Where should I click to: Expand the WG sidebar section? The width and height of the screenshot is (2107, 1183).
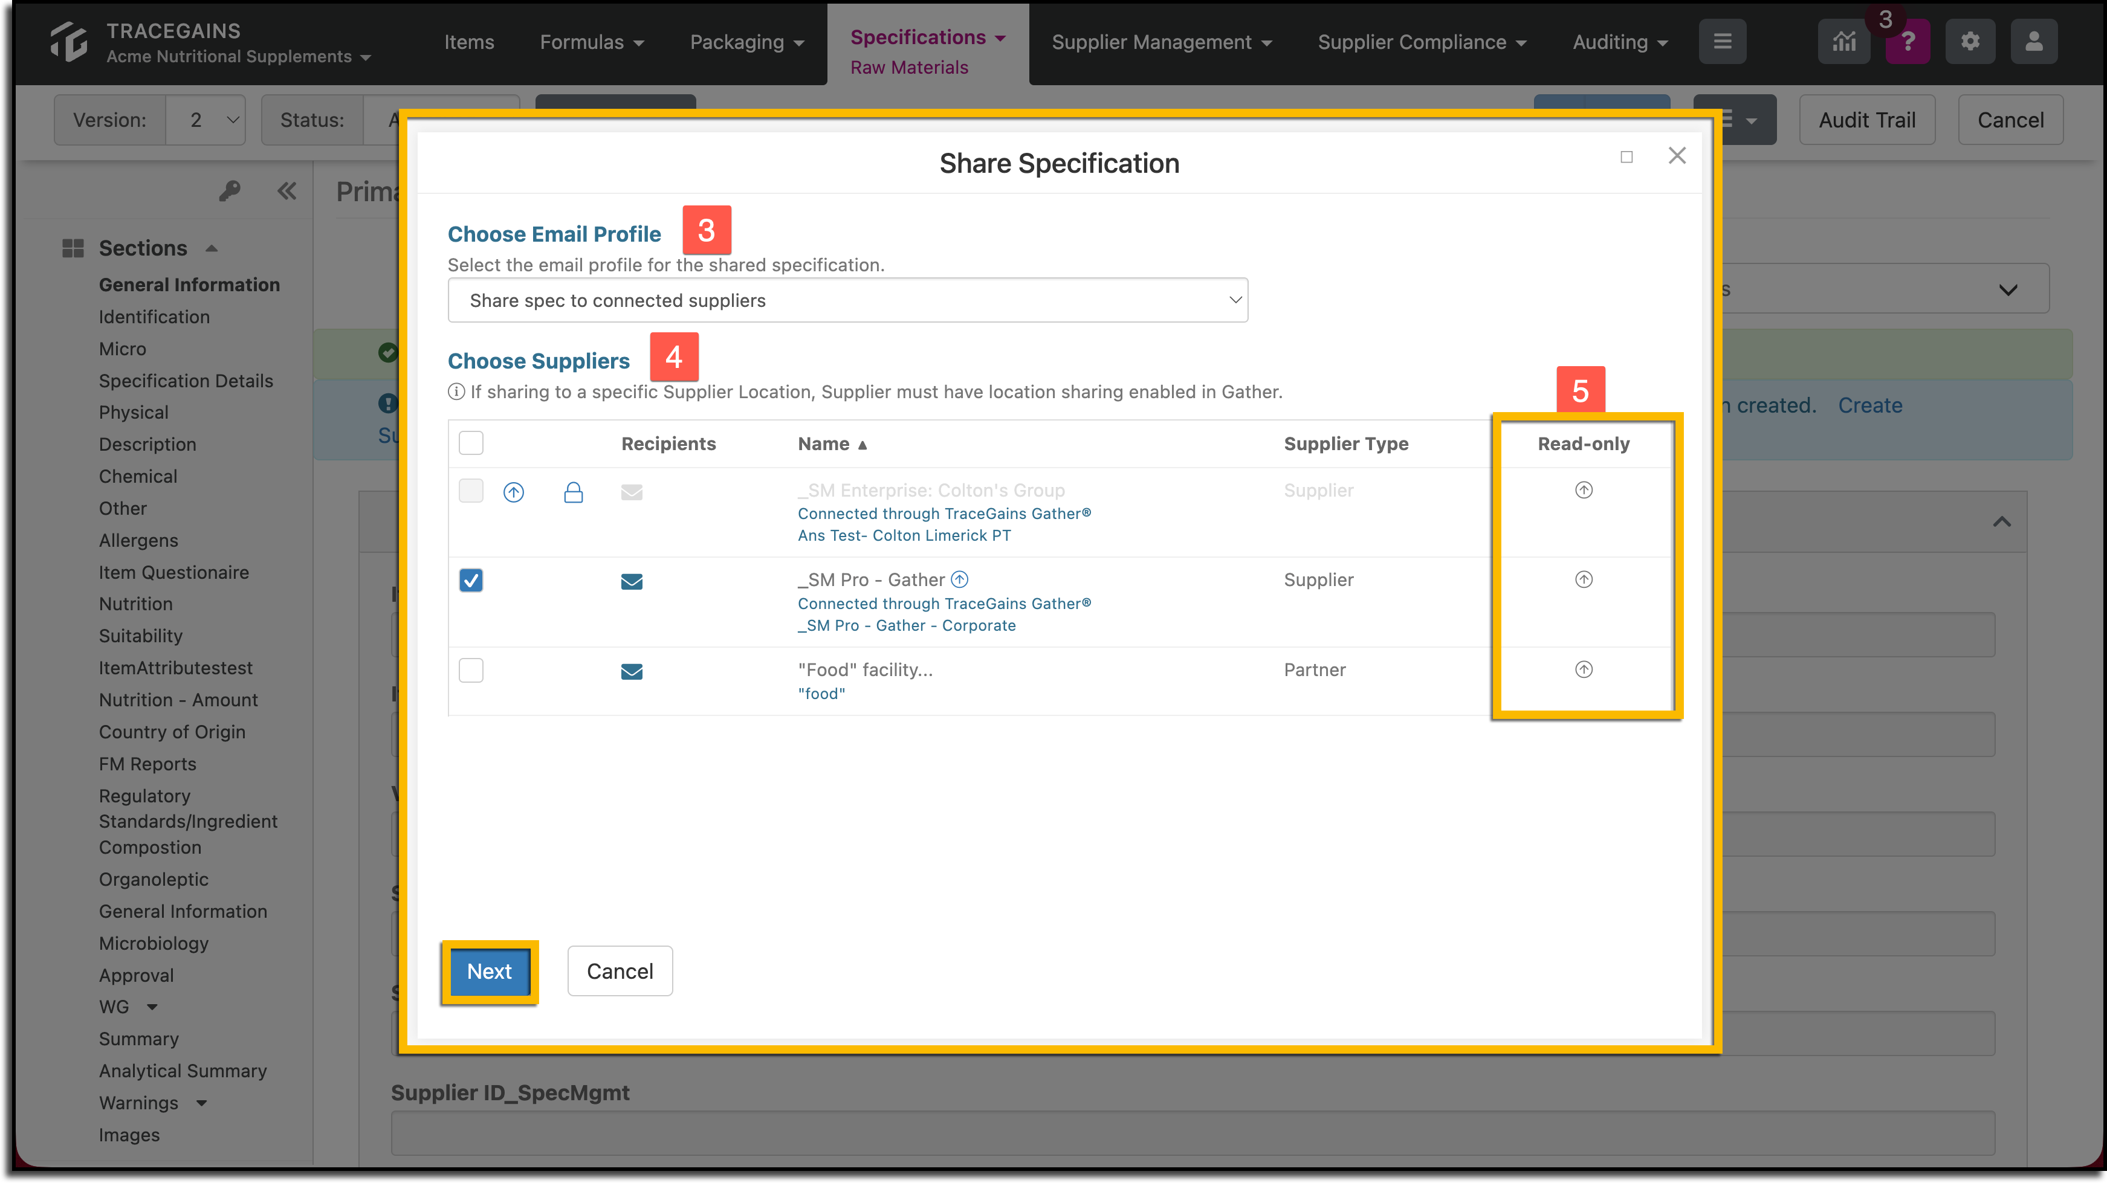pyautogui.click(x=152, y=1007)
